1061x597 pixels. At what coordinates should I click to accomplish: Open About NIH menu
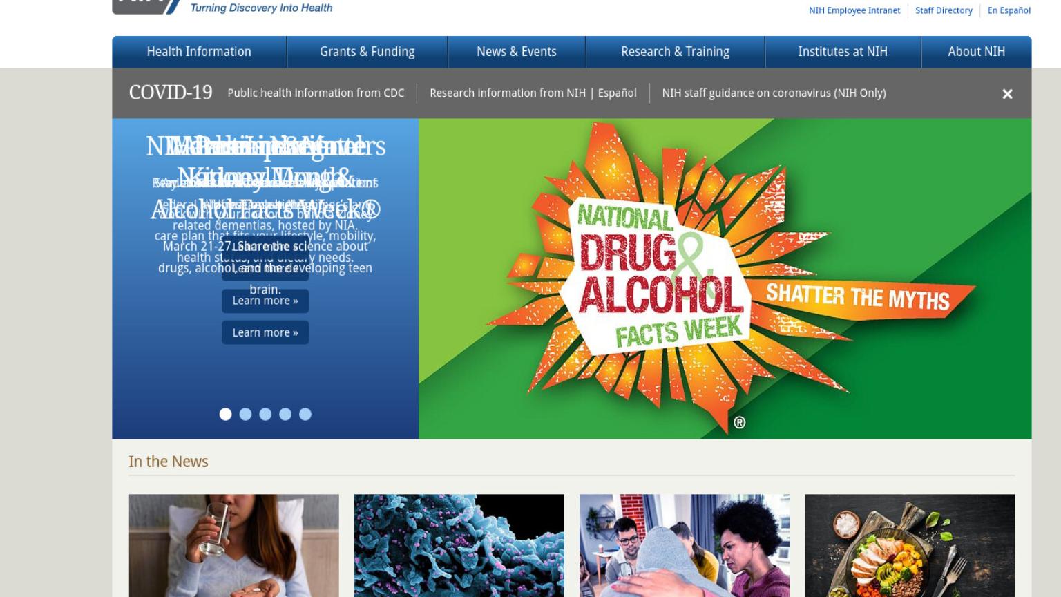click(976, 52)
